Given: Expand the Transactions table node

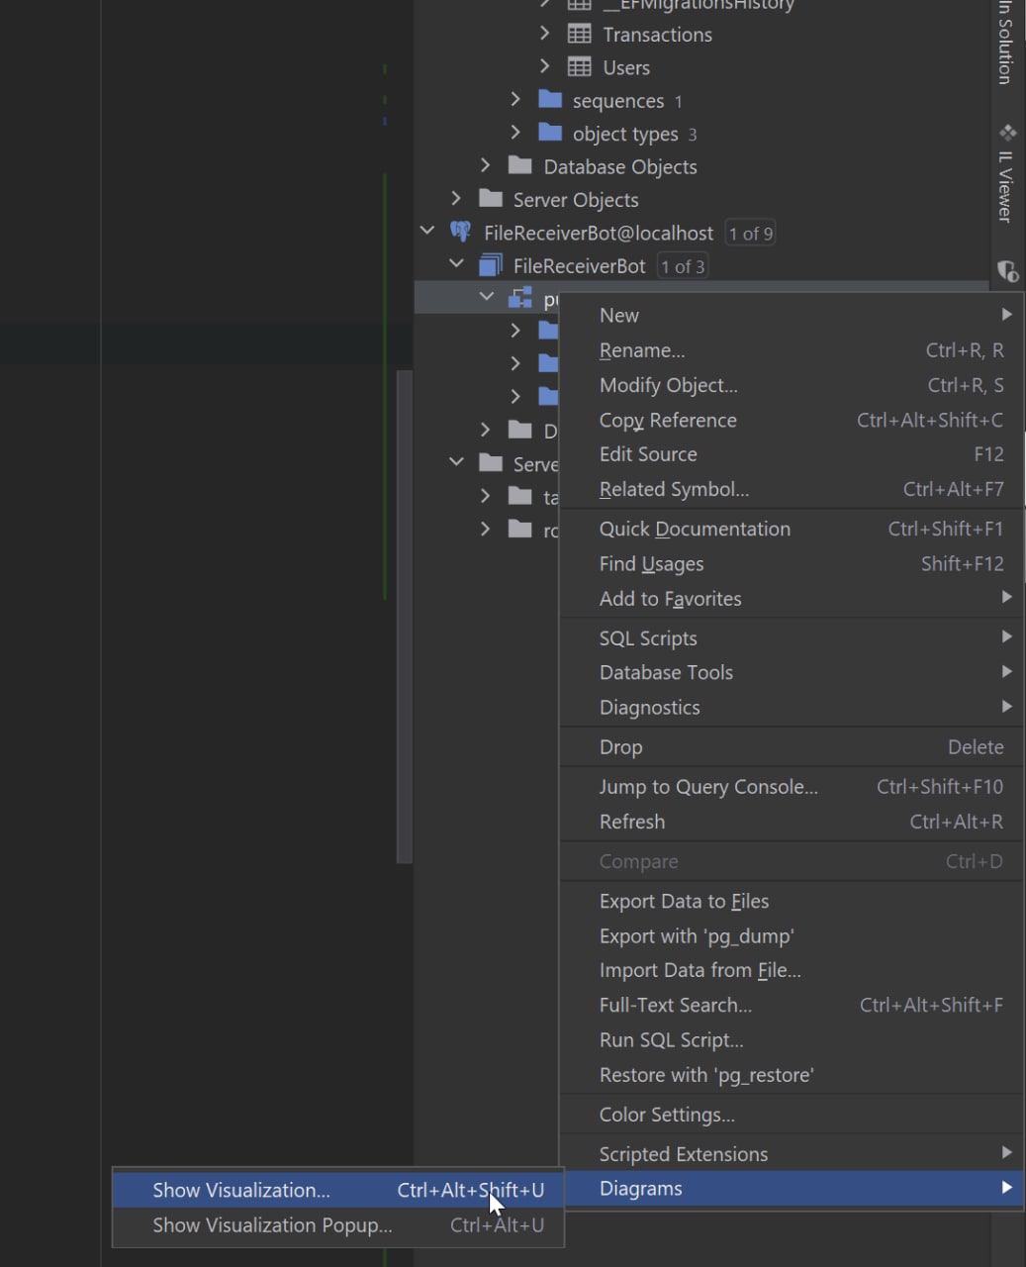Looking at the screenshot, I should pyautogui.click(x=545, y=34).
